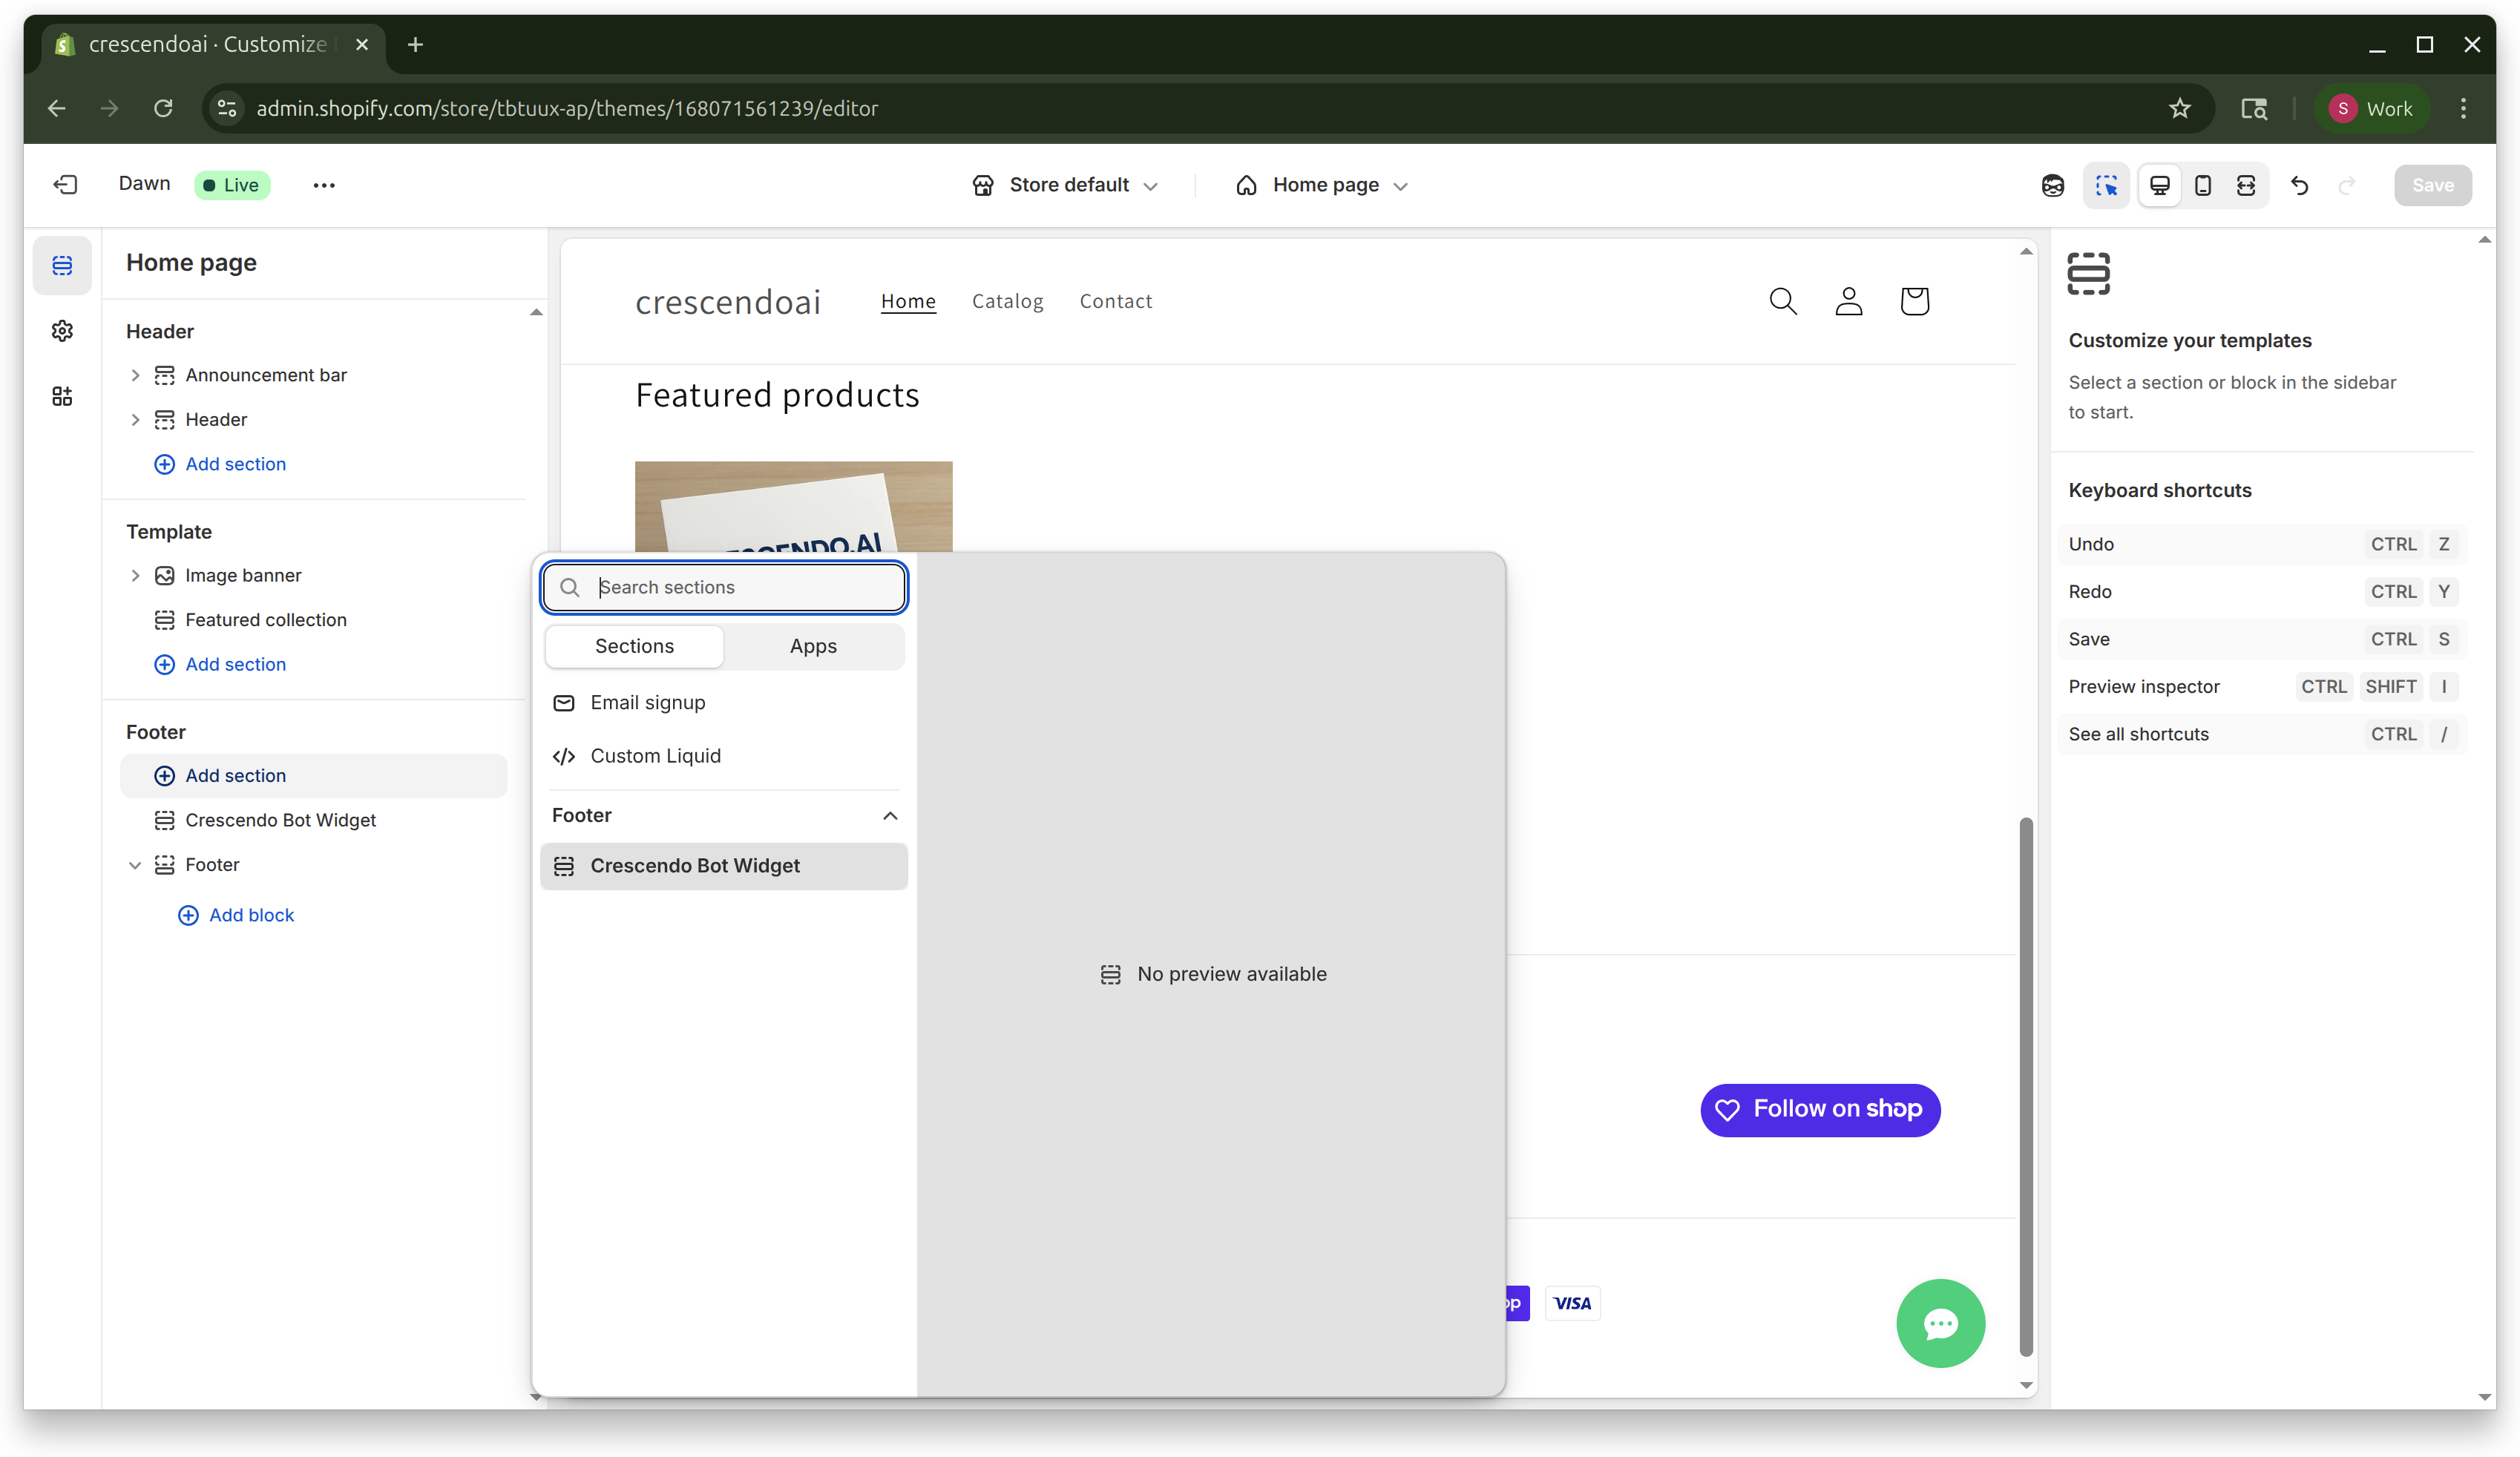Open the incognito assistant icon in the toolbar

coord(2053,185)
